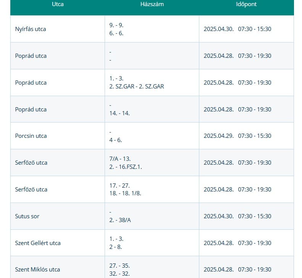
Task: Select the Nyírfás utca street cell
Action: (x=31, y=29)
